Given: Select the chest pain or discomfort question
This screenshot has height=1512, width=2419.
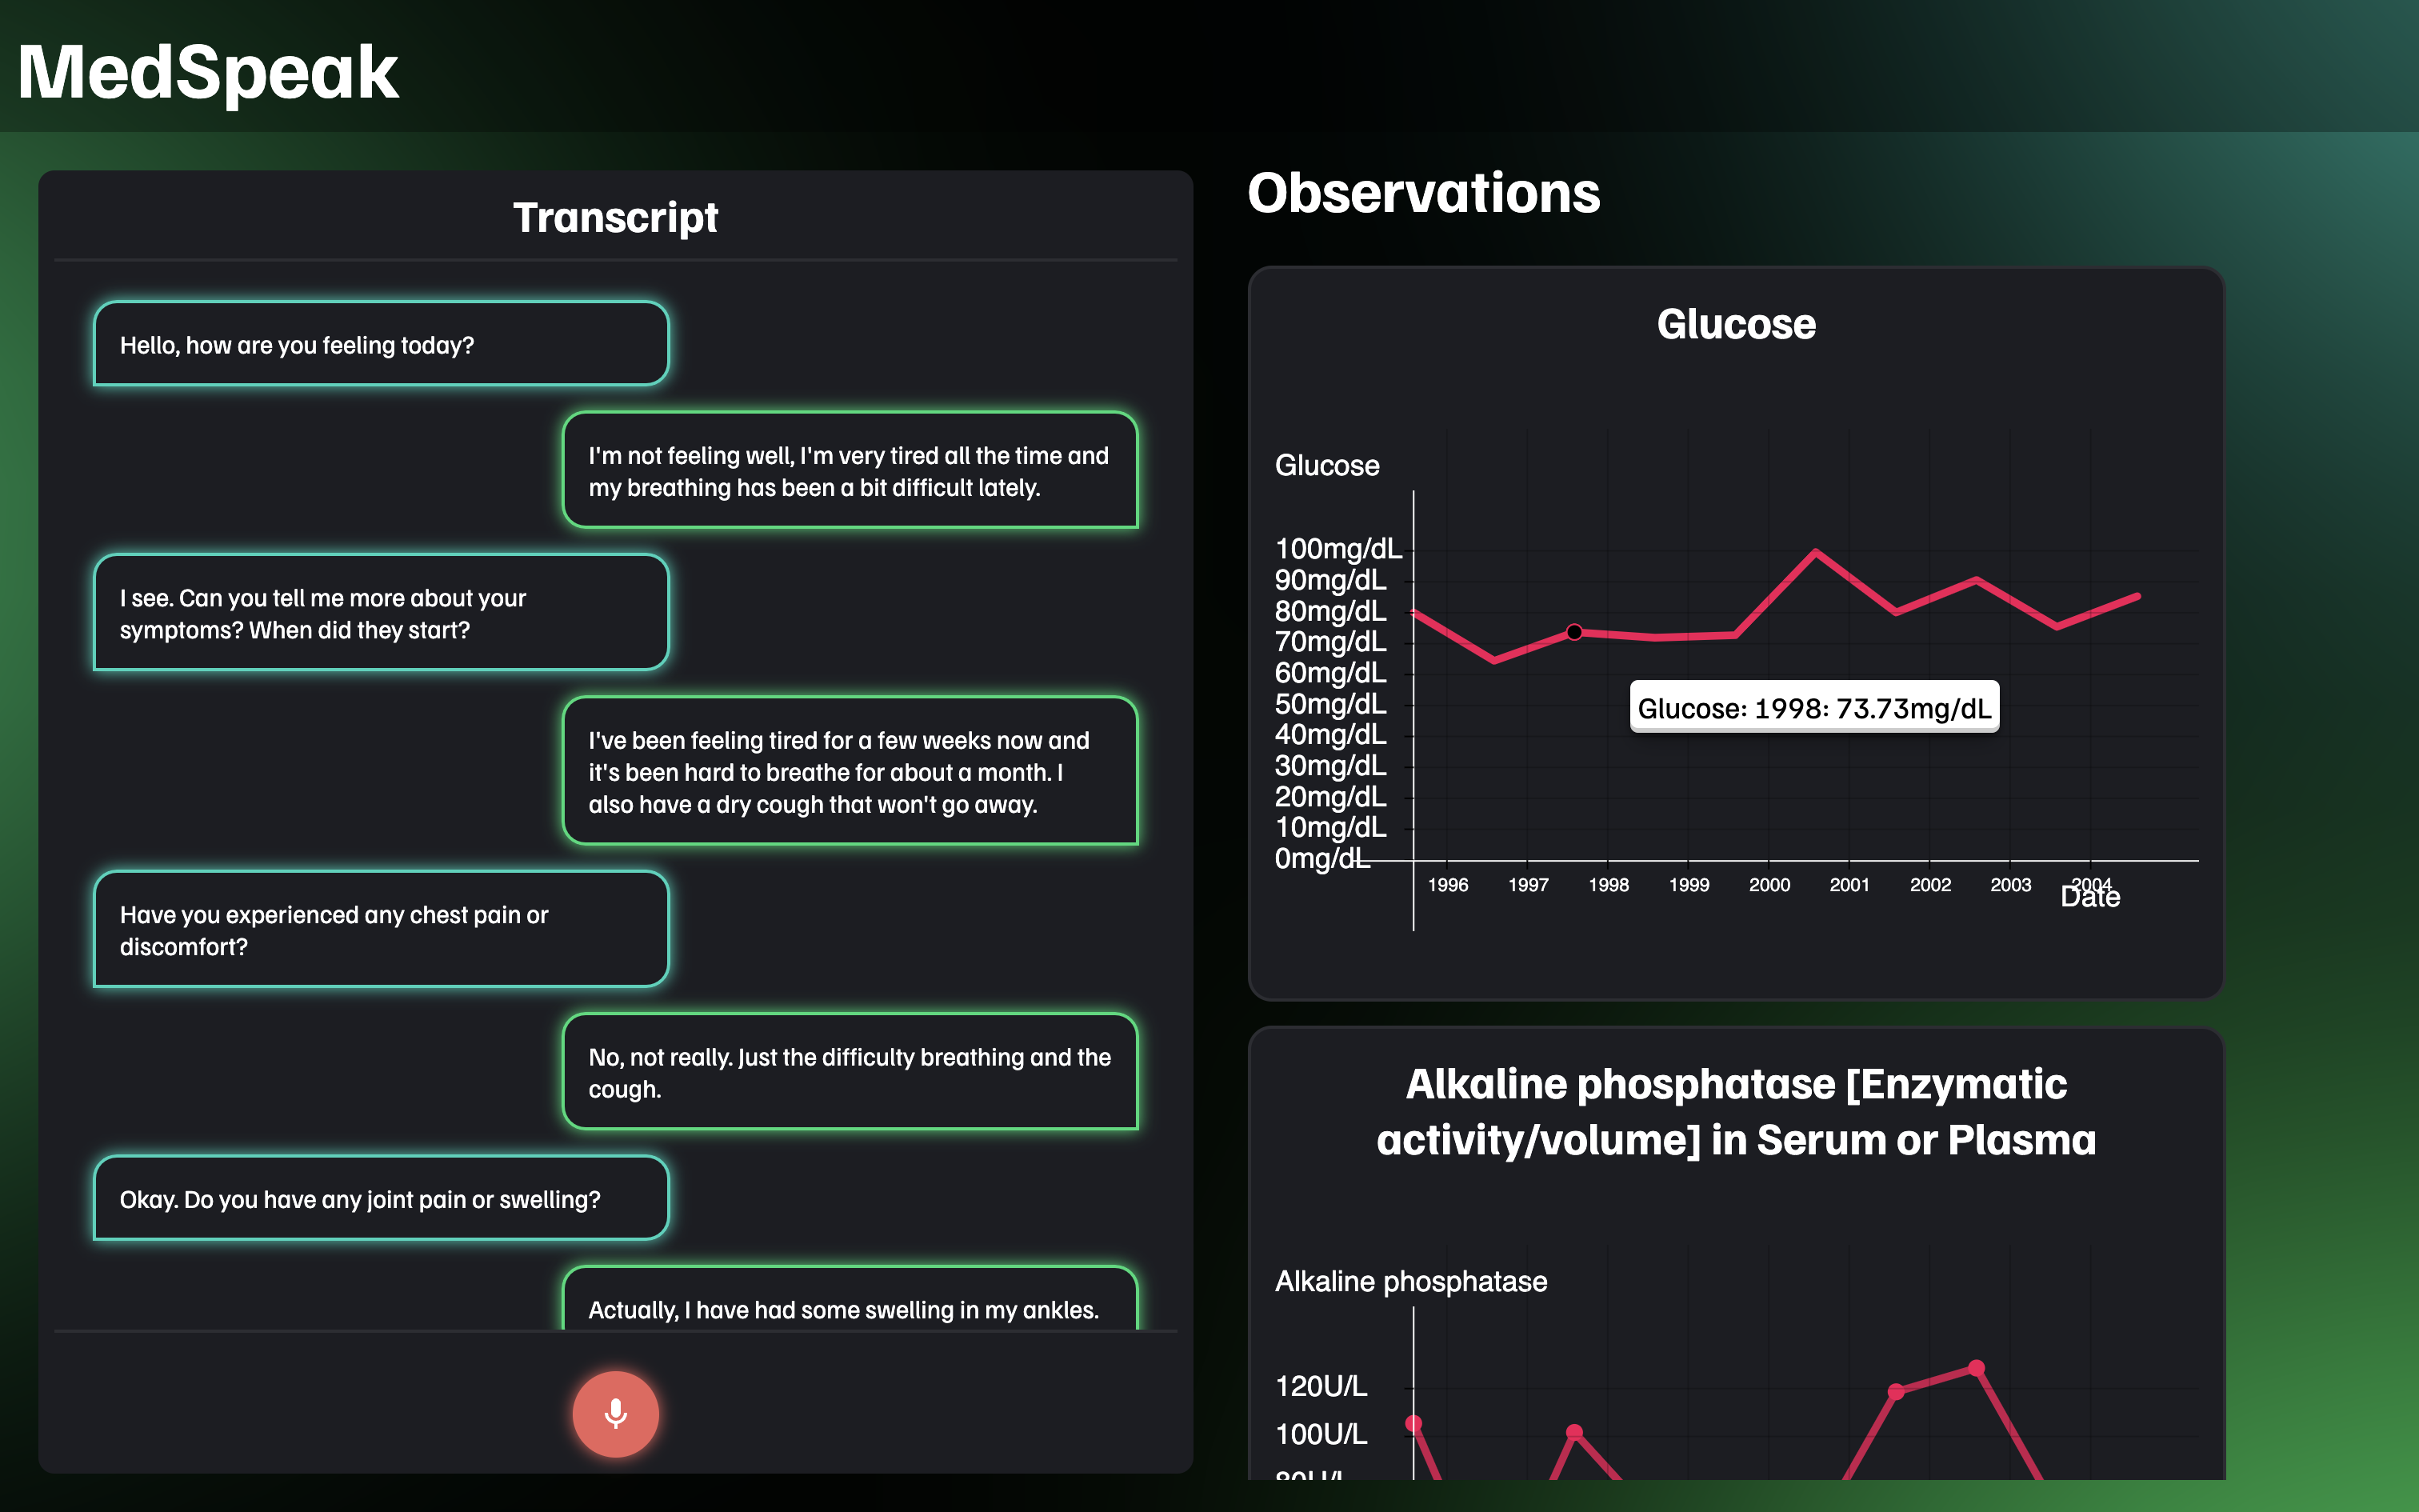Looking at the screenshot, I should [x=381, y=930].
